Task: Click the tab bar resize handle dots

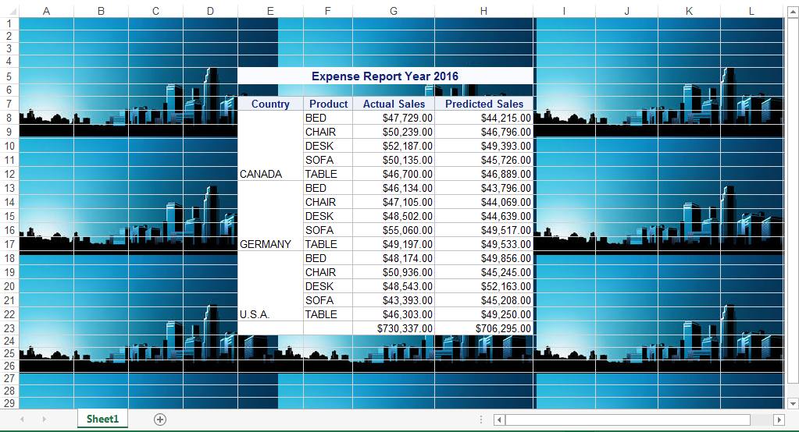Action: pyautogui.click(x=481, y=420)
